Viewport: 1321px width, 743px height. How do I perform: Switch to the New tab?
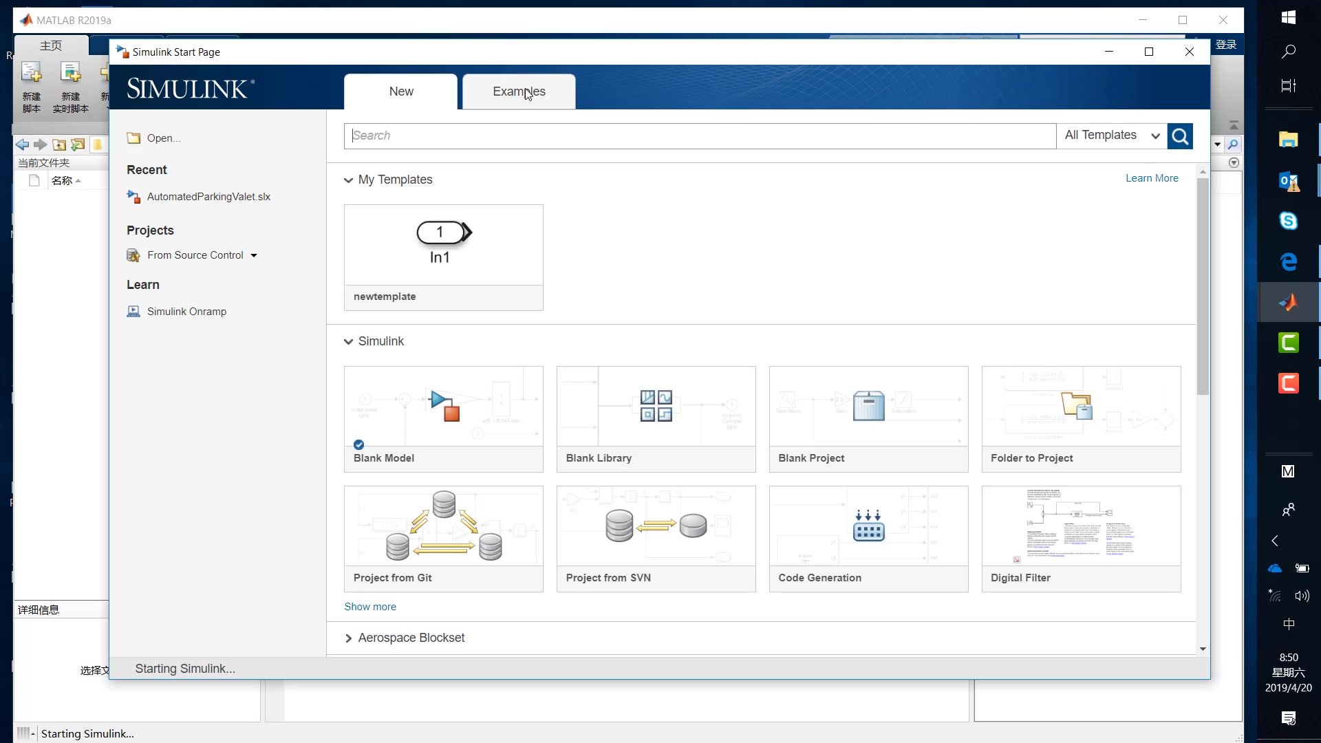coord(401,91)
